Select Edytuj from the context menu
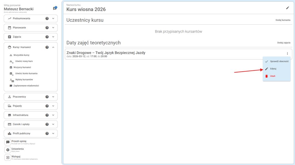295x165 pixels. (x=273, y=69)
